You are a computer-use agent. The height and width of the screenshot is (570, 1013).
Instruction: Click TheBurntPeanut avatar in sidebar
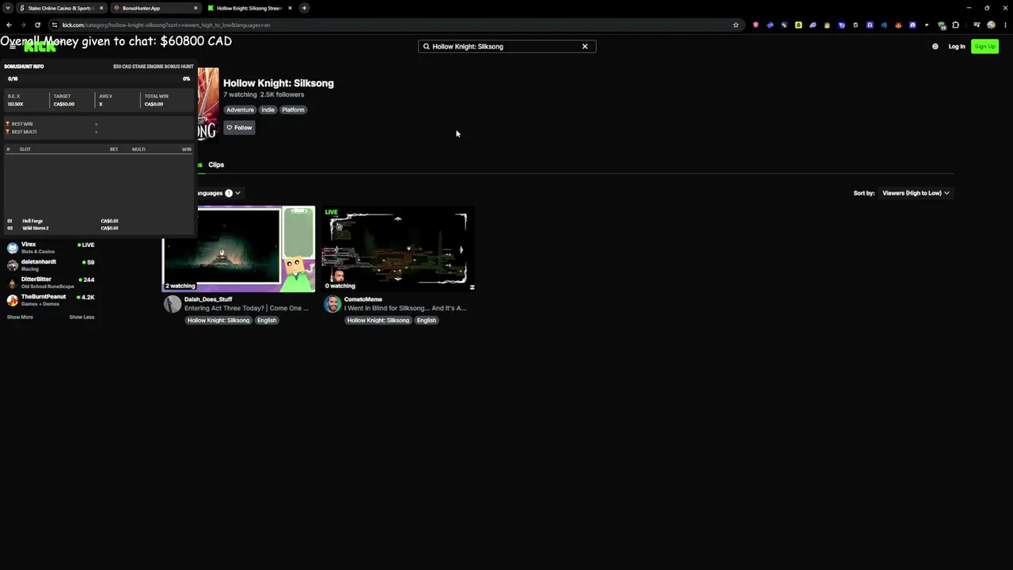click(x=13, y=299)
